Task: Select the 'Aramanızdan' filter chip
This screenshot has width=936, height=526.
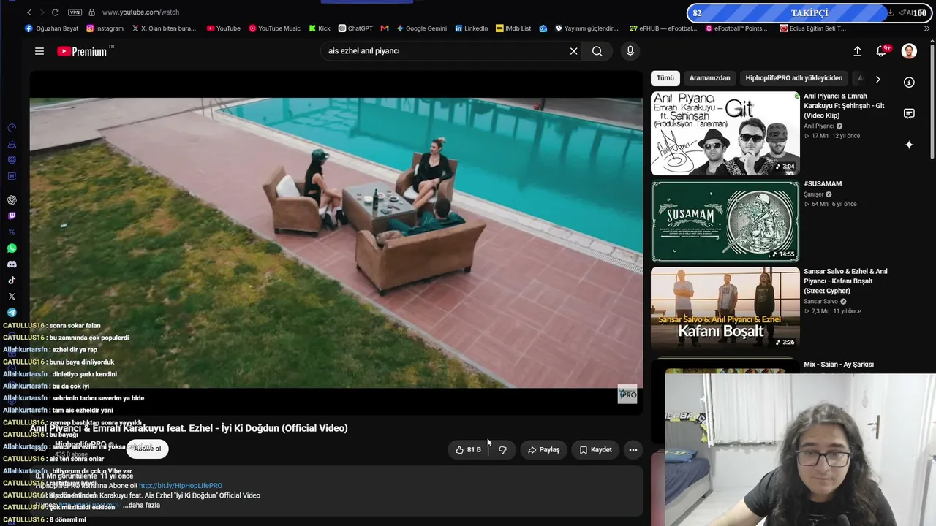Action: point(709,78)
